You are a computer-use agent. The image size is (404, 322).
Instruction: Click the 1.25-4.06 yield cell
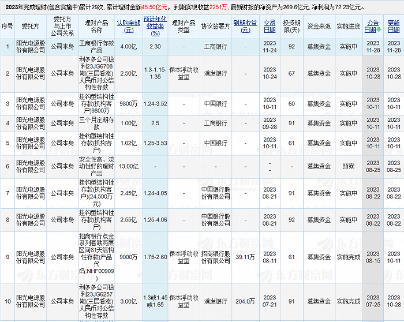(x=155, y=220)
